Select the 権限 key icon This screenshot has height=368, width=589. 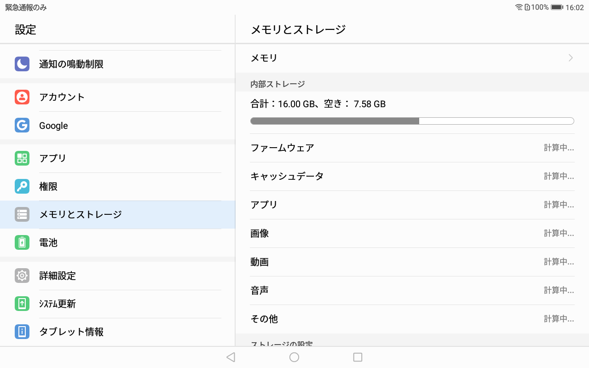(x=22, y=186)
